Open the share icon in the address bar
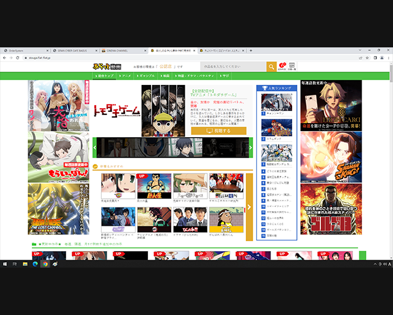The width and height of the screenshot is (393, 315). [x=361, y=58]
